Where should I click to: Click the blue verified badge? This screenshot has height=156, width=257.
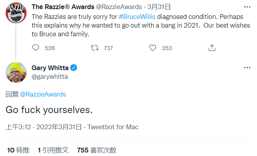tap(74, 68)
